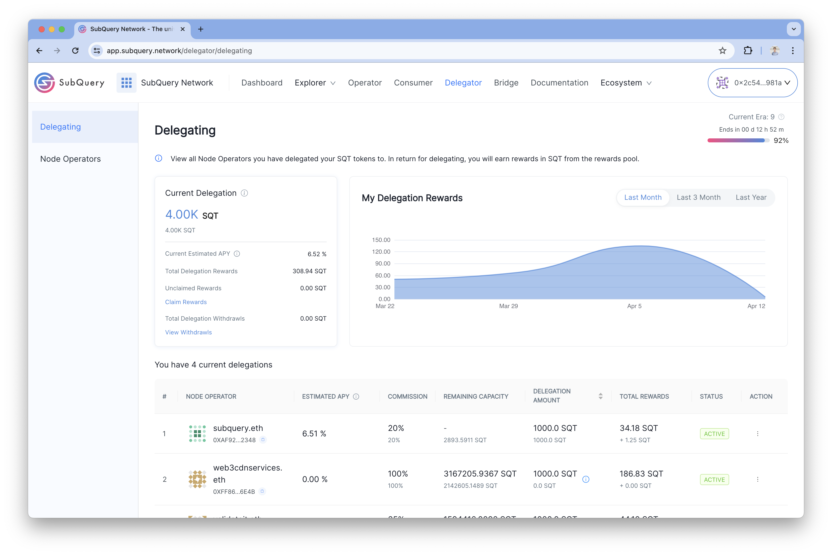Click the Current Estimated APY info icon
Image resolution: width=832 pixels, height=555 pixels.
pyautogui.click(x=237, y=254)
